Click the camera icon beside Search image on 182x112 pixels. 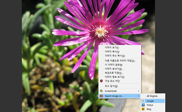101,96
